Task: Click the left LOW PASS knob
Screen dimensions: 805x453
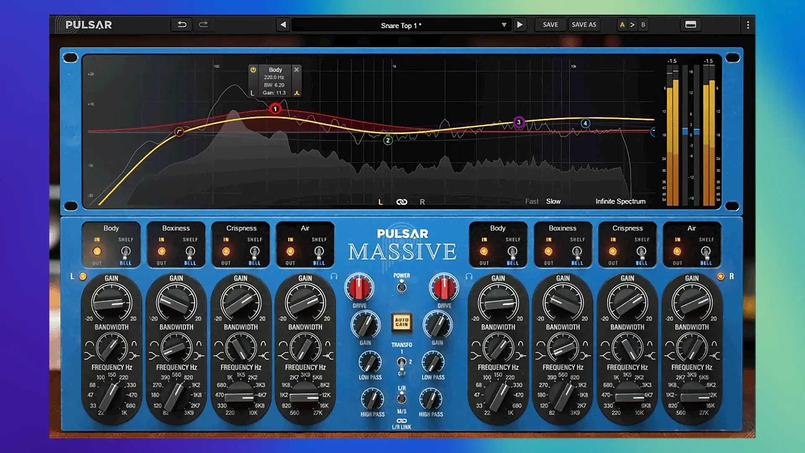Action: 370,362
